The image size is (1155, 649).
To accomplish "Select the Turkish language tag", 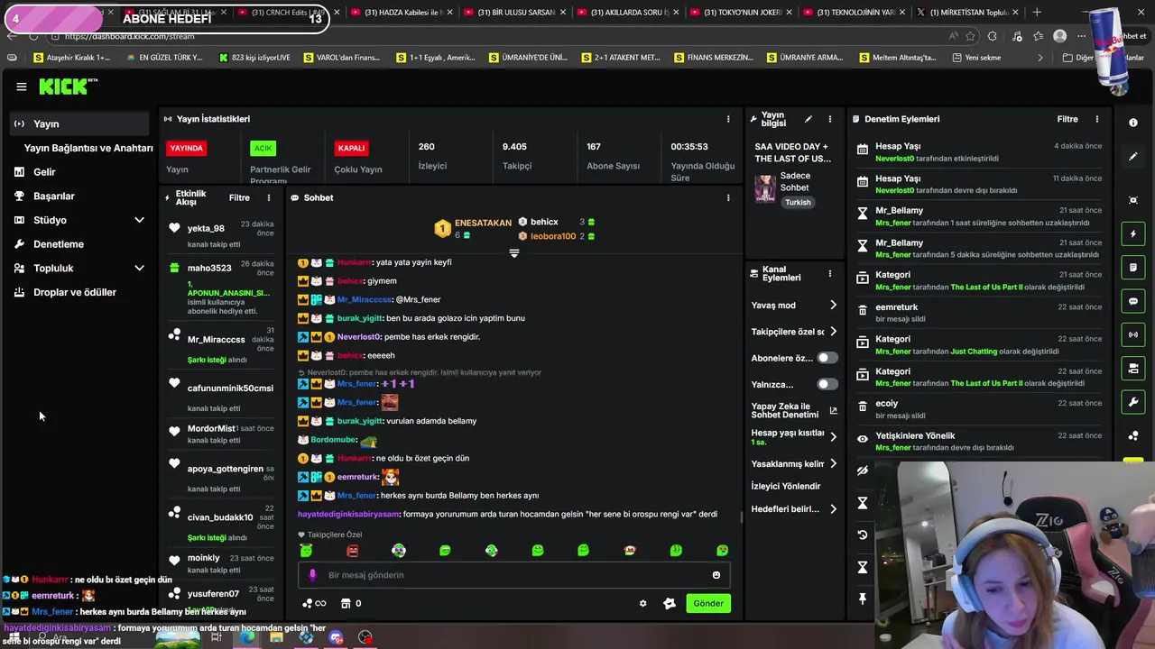I will click(798, 203).
